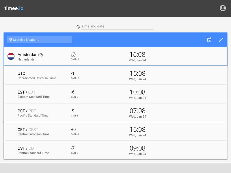Click the -1 offset in UTC row
Image resolution: width=231 pixels, height=173 pixels.
[x=72, y=73]
